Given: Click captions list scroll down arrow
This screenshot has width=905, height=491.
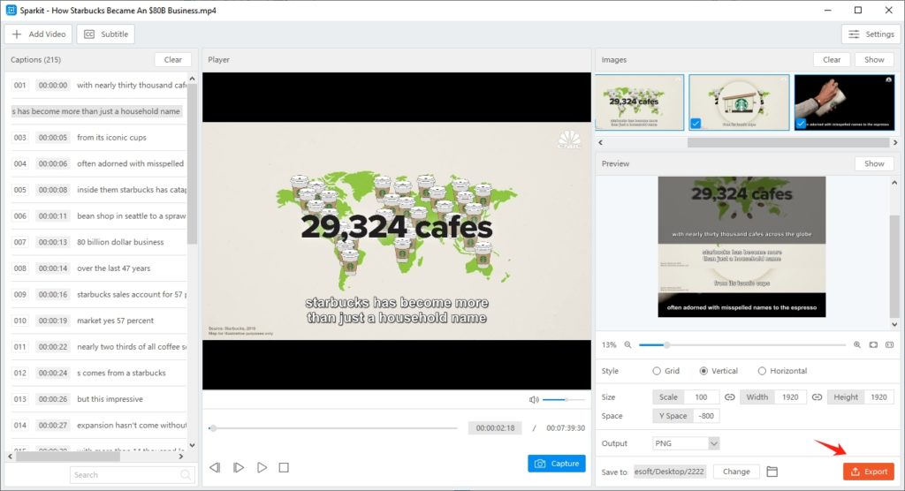Looking at the screenshot, I should pyautogui.click(x=192, y=445).
